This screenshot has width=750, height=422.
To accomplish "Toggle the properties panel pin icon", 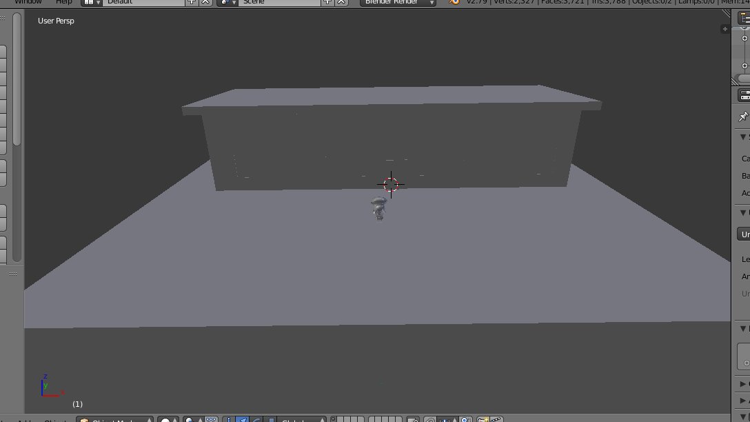I will (743, 117).
